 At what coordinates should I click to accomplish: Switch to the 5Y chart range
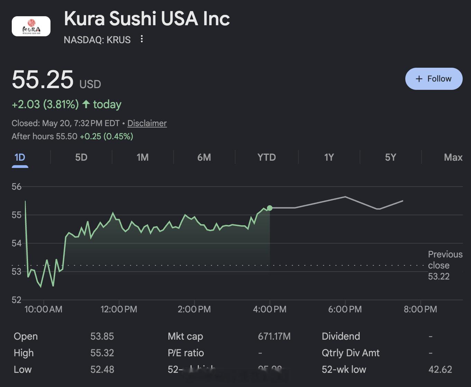390,158
